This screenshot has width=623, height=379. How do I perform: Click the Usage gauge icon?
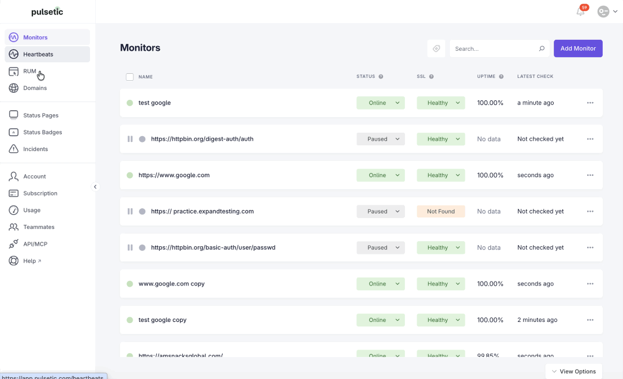point(13,210)
